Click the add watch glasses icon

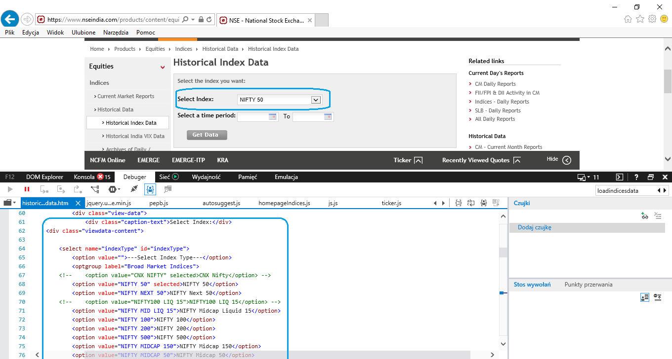click(x=644, y=215)
